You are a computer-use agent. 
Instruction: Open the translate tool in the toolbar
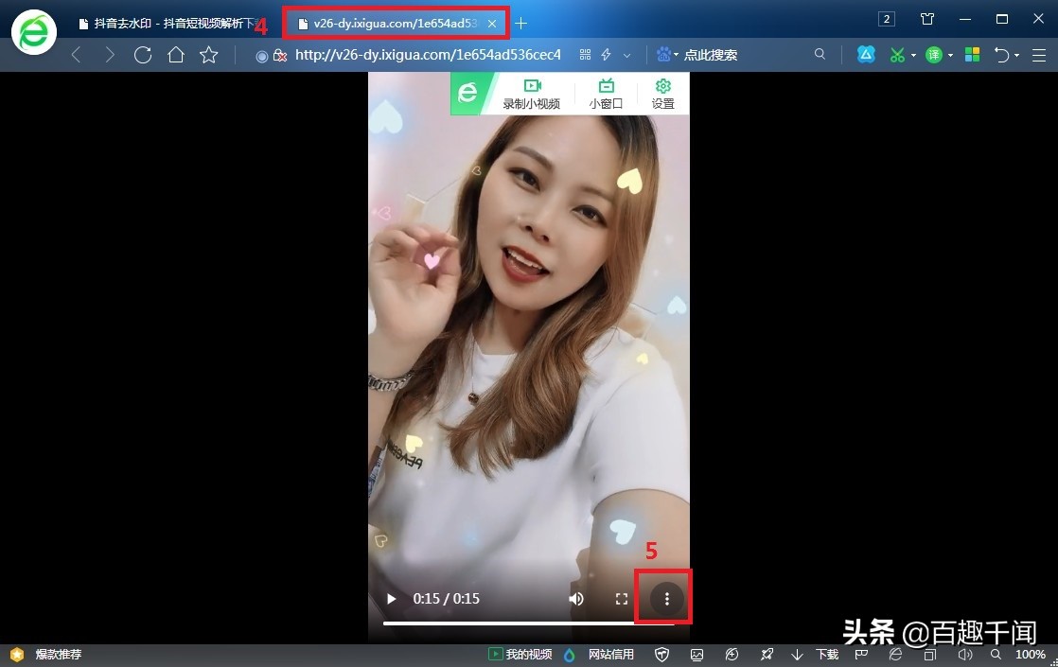click(934, 54)
